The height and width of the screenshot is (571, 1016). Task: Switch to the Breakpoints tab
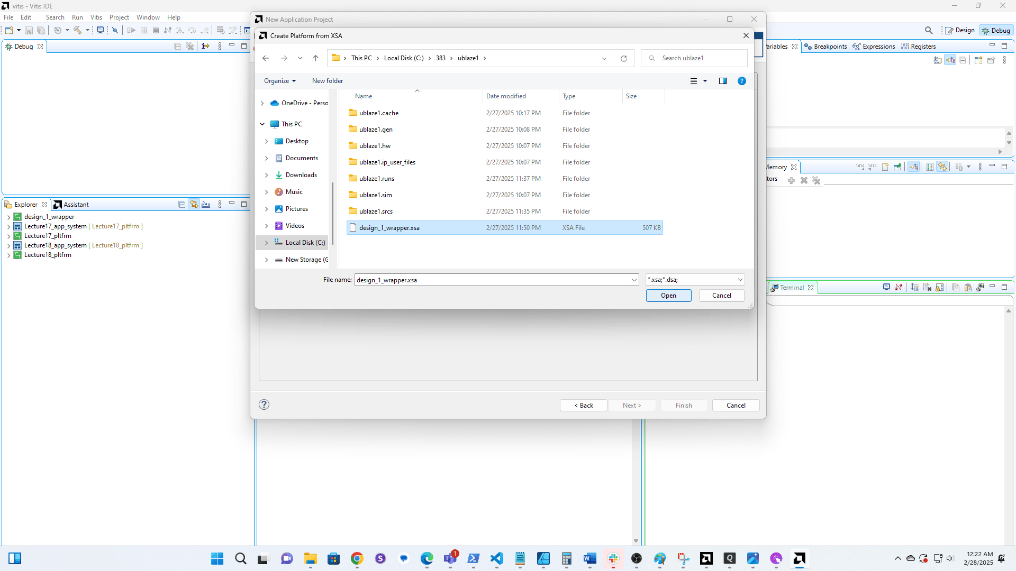[x=830, y=47]
